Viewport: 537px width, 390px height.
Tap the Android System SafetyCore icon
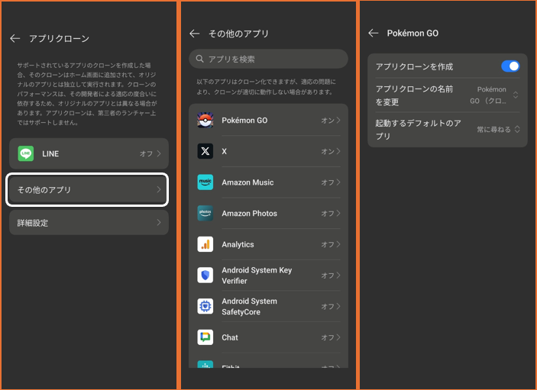click(x=205, y=306)
